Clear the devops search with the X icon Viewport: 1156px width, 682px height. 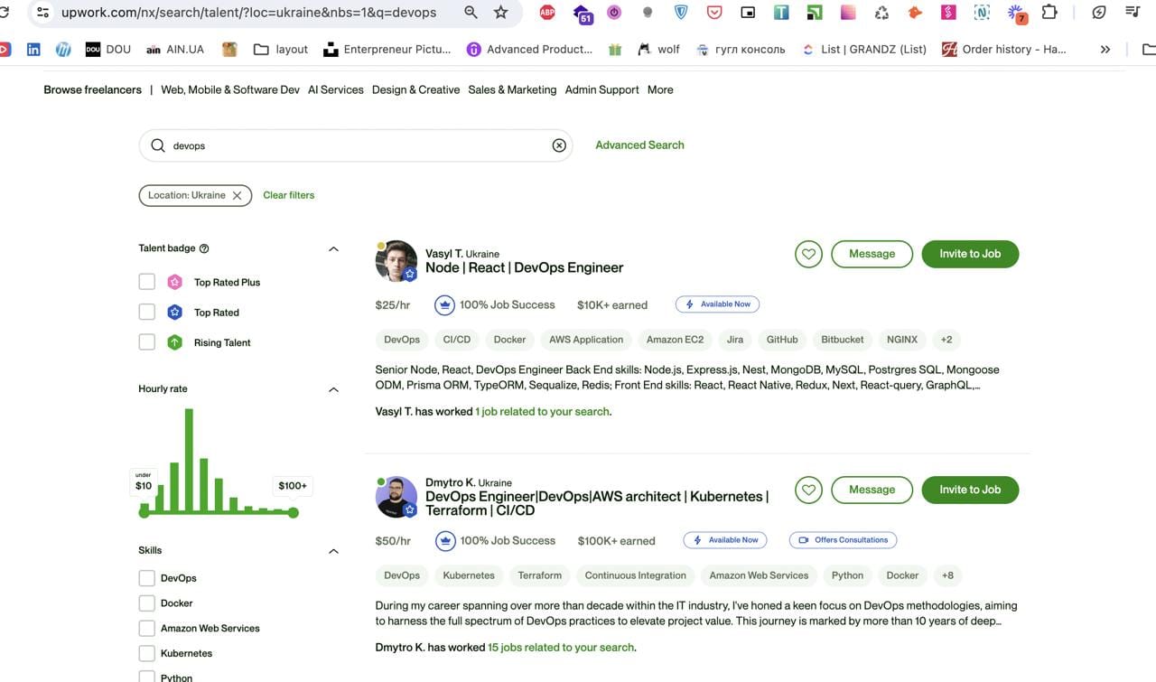(559, 145)
